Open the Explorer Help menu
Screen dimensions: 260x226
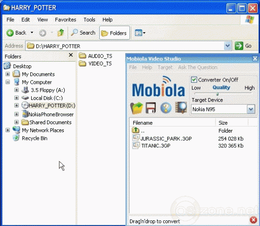pos(107,19)
